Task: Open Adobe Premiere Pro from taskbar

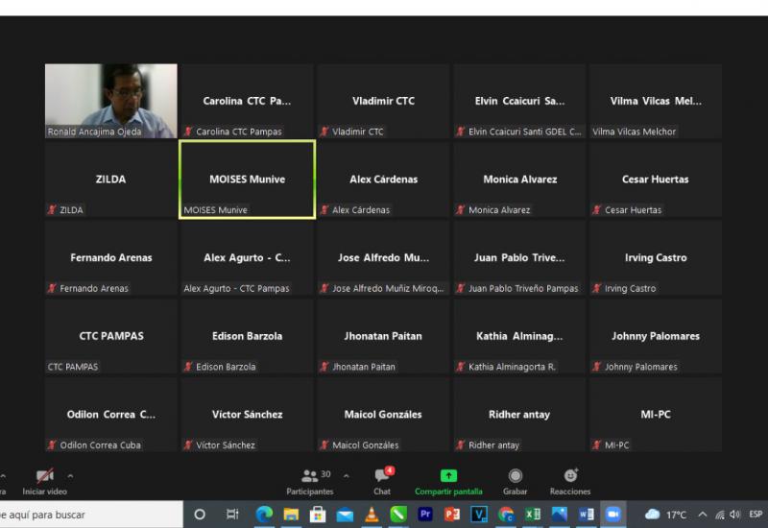Action: coord(425,515)
